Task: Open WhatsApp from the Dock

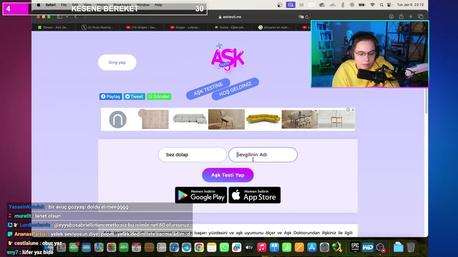Action: 224,247
